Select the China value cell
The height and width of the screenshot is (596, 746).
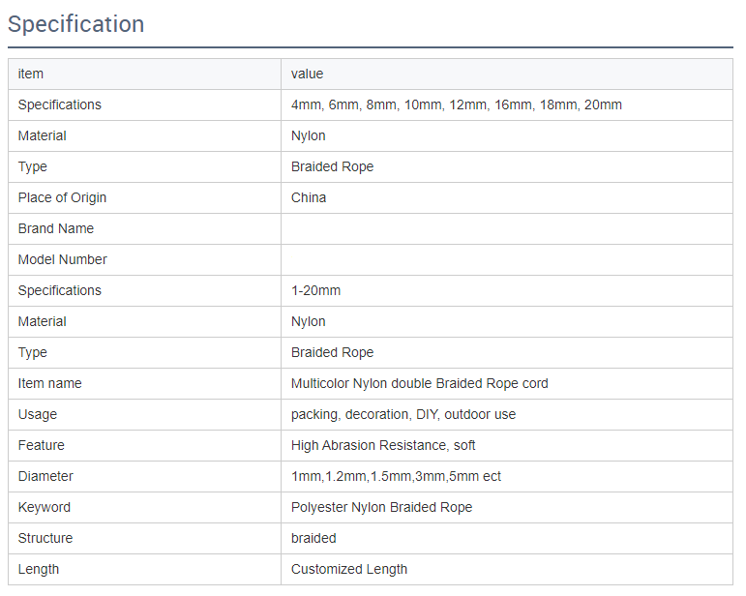click(x=507, y=198)
